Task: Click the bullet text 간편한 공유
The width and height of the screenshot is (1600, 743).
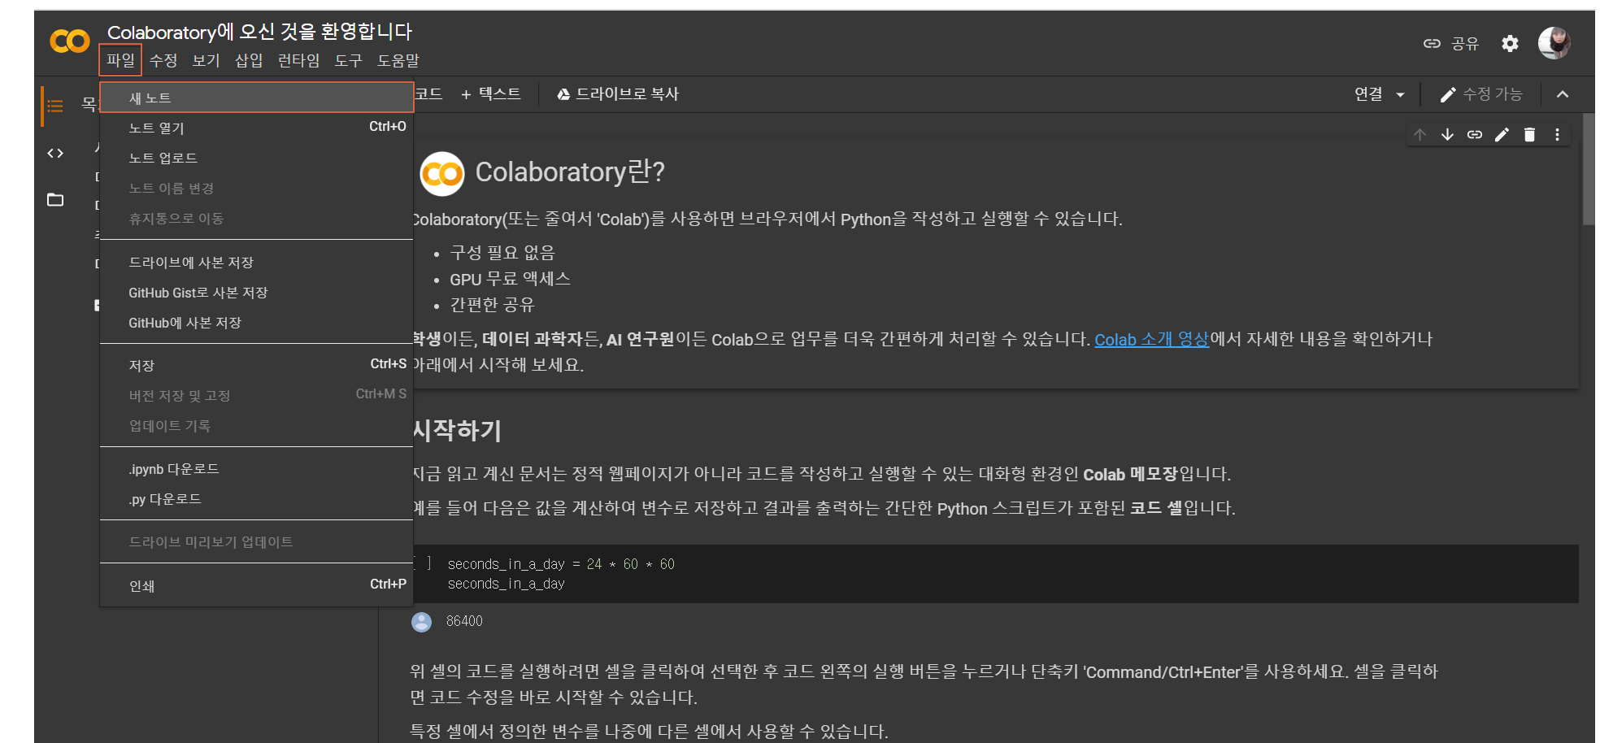Action: (492, 306)
